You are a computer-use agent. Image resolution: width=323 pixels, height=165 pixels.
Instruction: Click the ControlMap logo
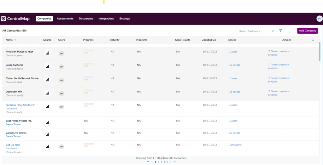click(x=15, y=19)
